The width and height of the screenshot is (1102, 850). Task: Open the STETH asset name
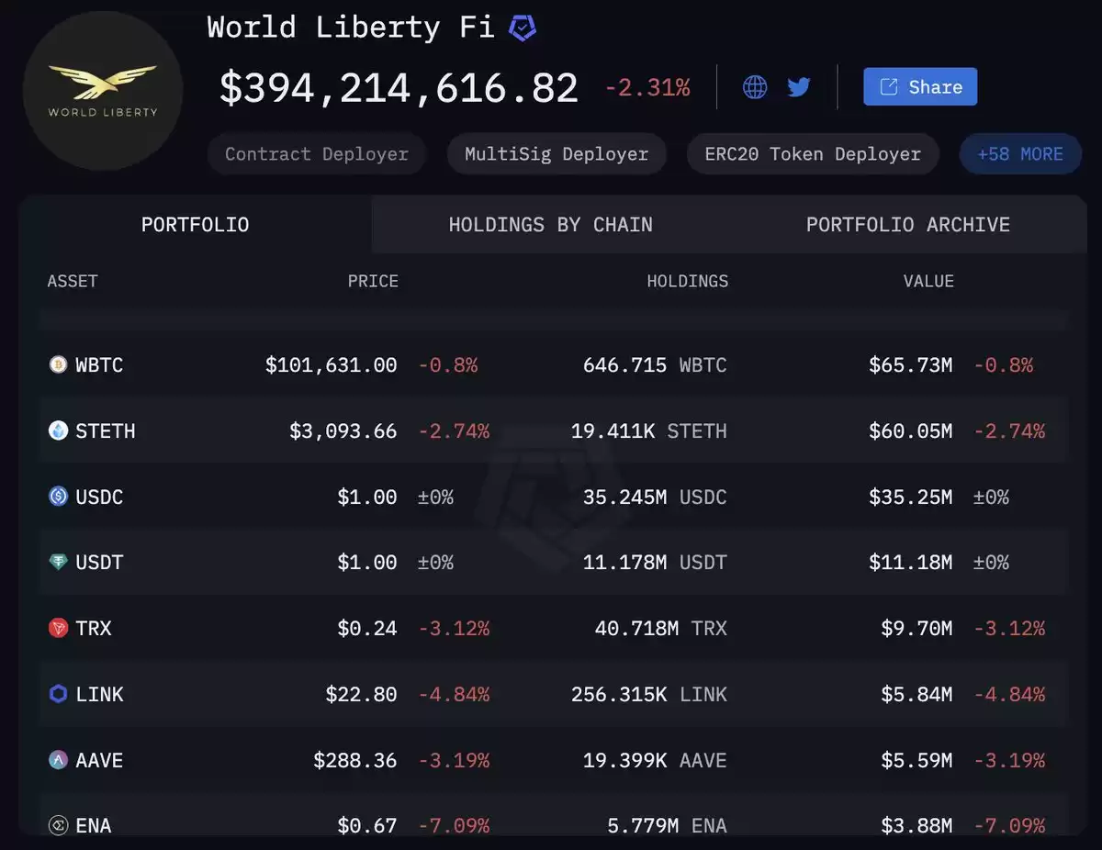coord(105,431)
